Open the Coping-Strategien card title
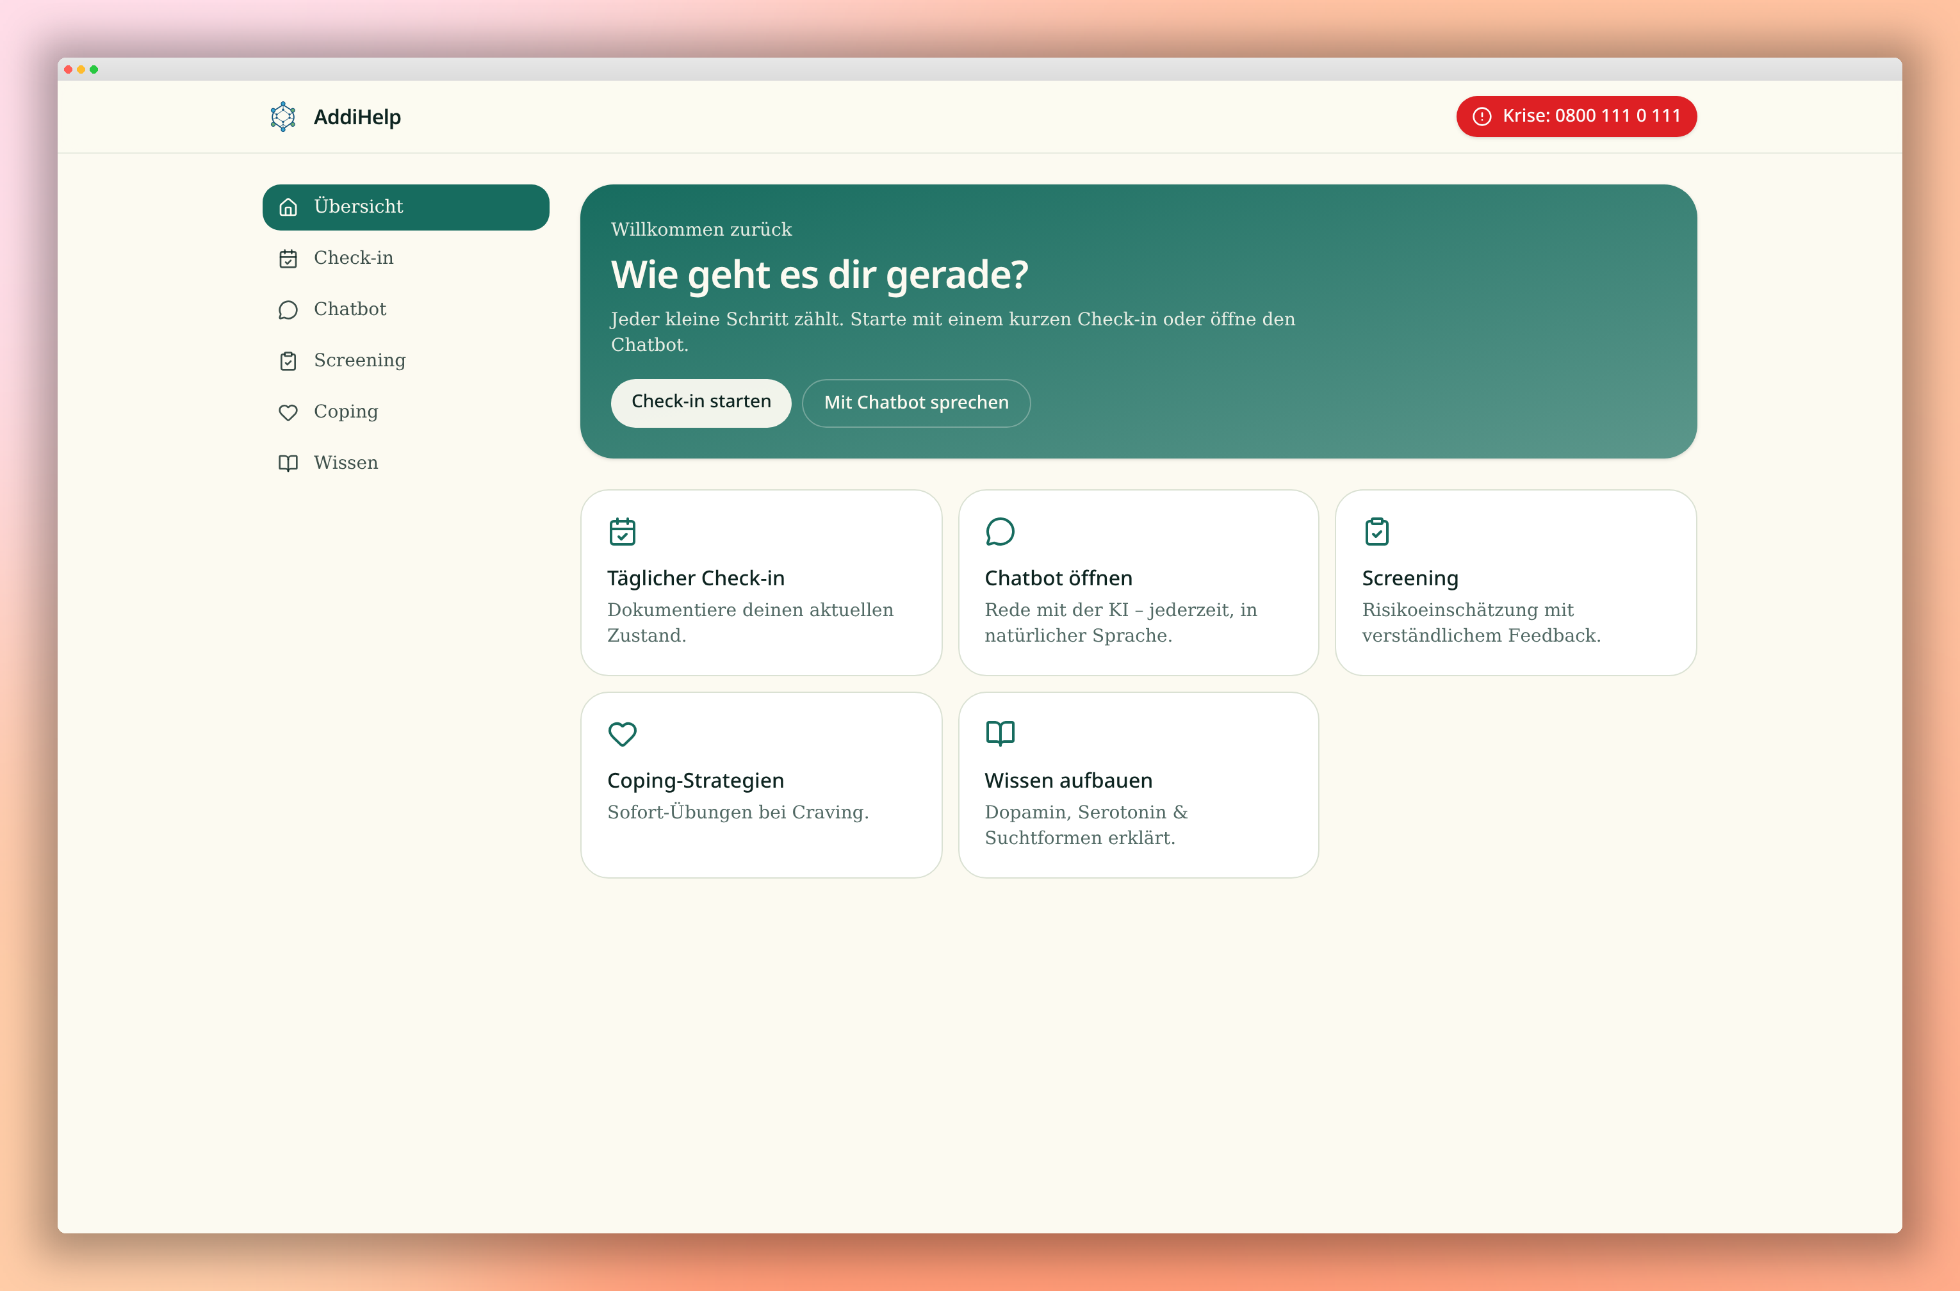 tap(696, 781)
